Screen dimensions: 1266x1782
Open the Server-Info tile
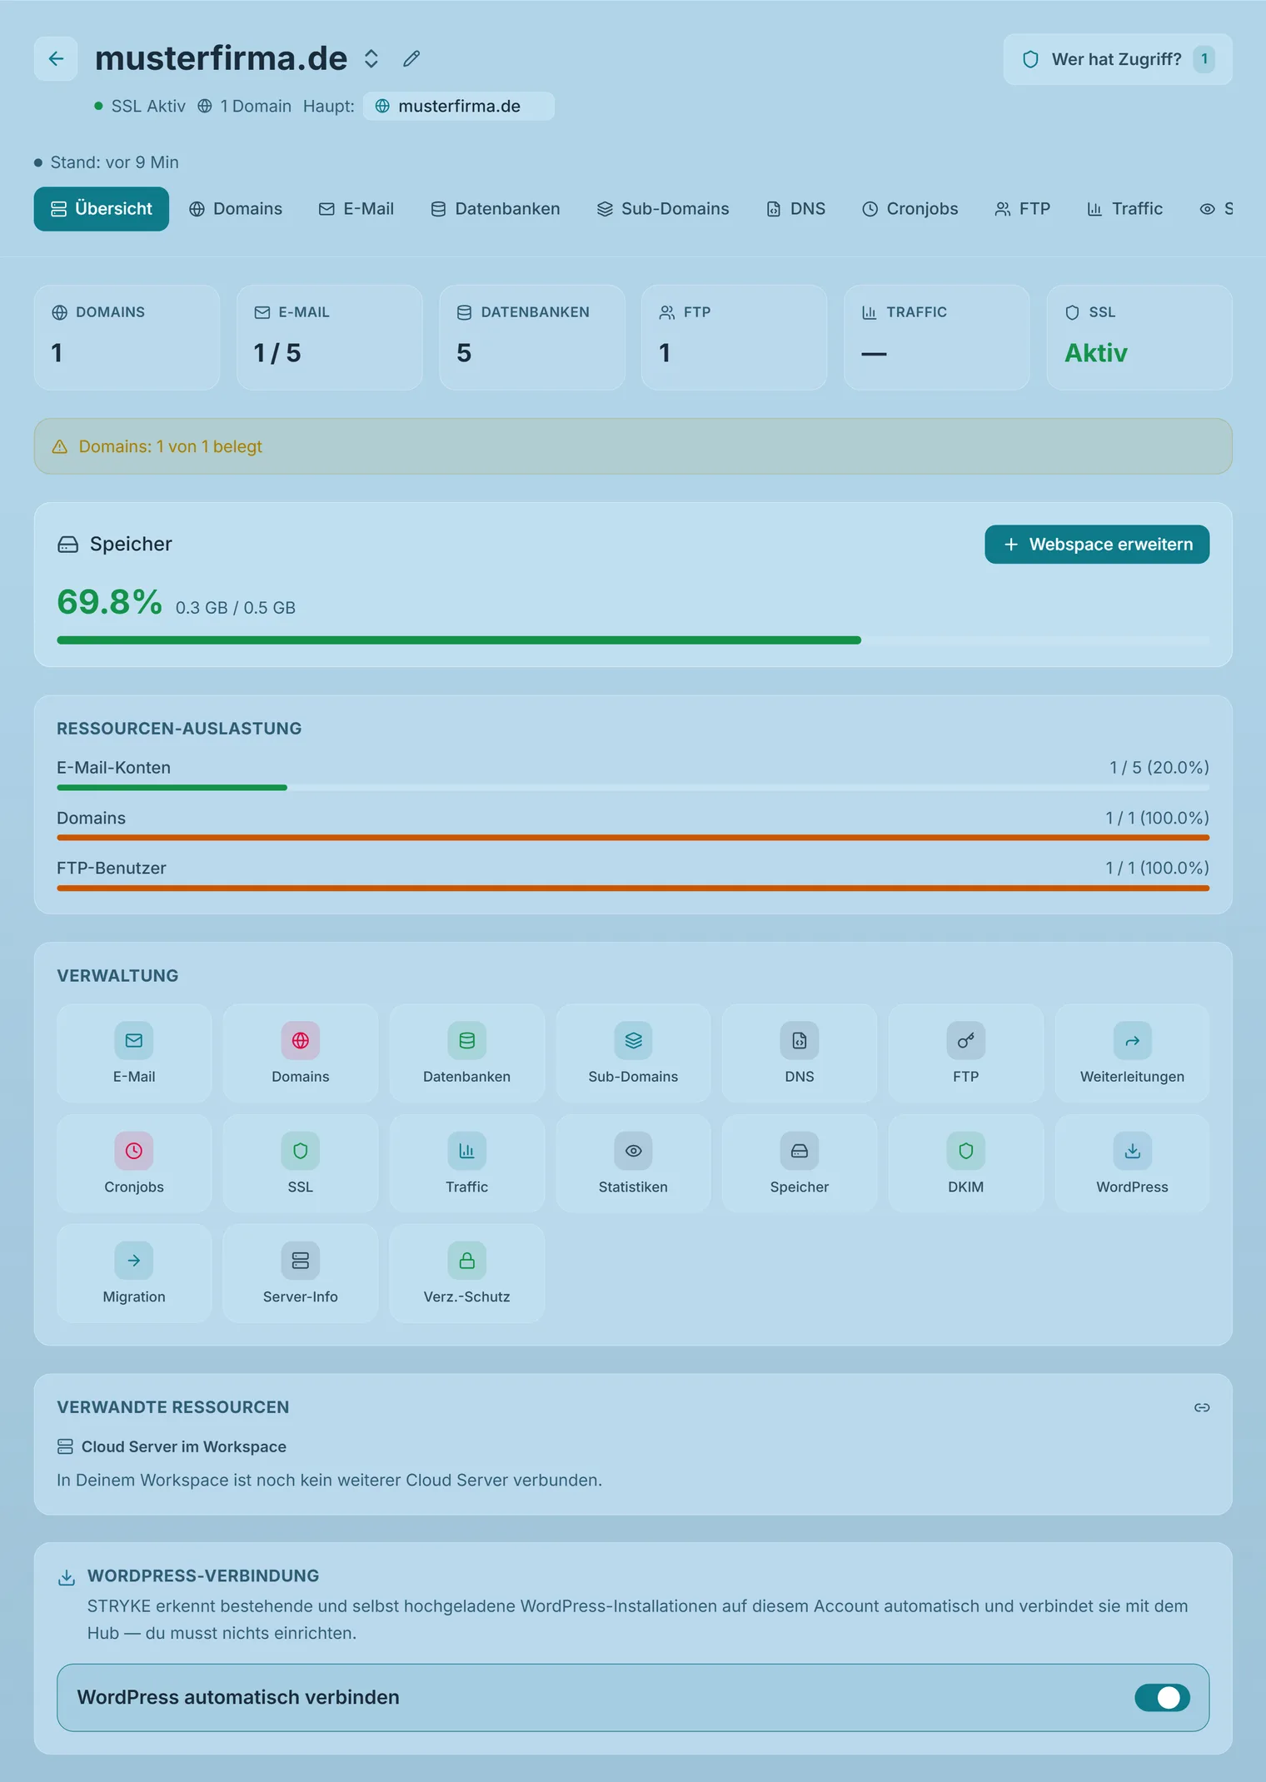[x=301, y=1272]
